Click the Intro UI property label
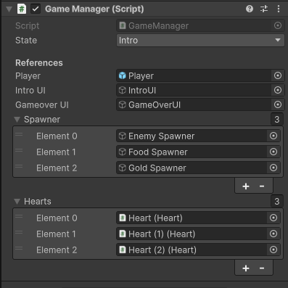 pos(30,91)
